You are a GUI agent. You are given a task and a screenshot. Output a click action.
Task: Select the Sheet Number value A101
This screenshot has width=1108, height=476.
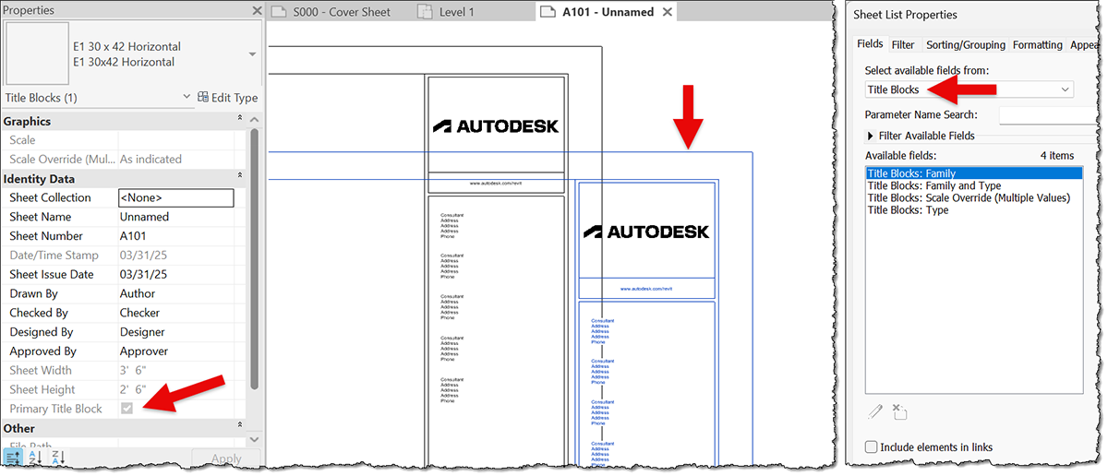coord(133,236)
